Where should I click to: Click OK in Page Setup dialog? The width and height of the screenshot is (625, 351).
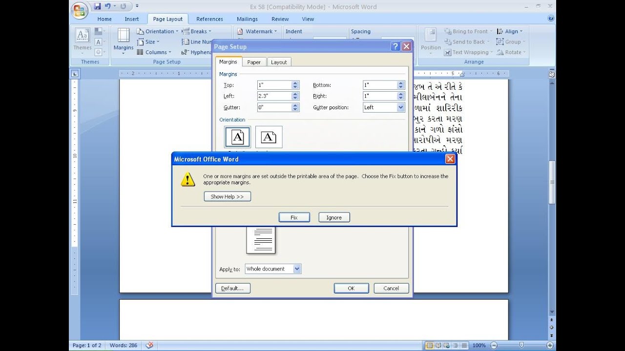[351, 288]
